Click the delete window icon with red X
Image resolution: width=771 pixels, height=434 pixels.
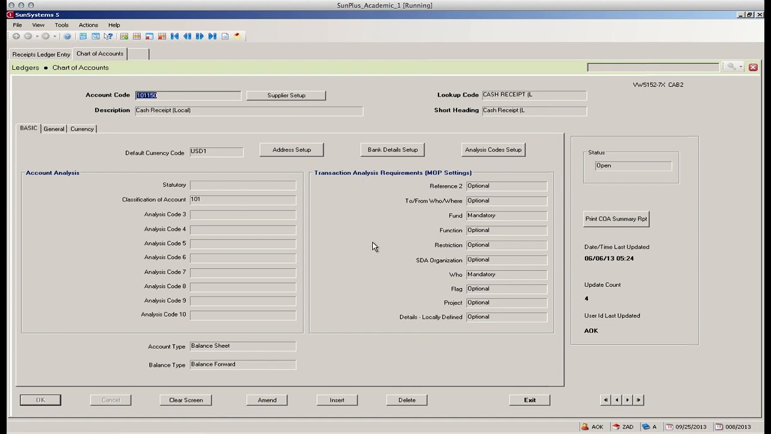(x=149, y=36)
